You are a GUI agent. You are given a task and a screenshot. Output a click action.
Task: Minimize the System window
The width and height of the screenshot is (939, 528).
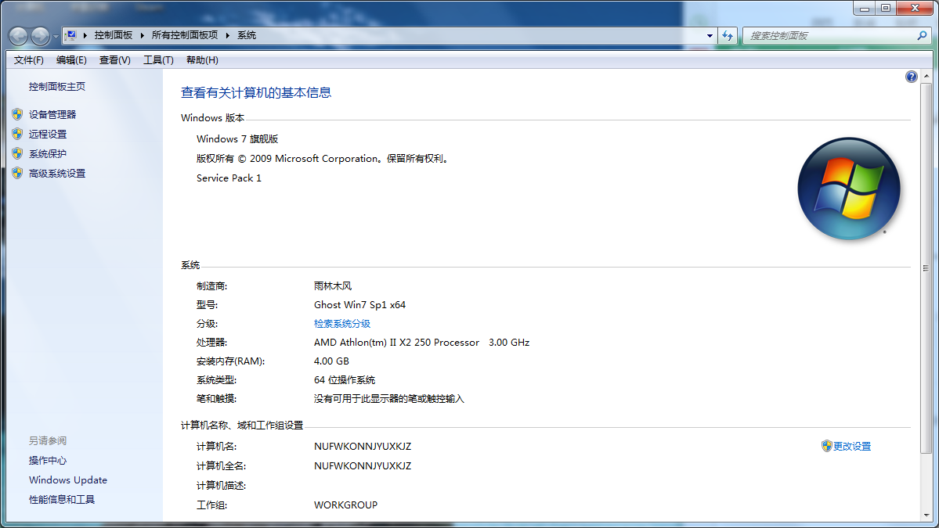tap(864, 8)
